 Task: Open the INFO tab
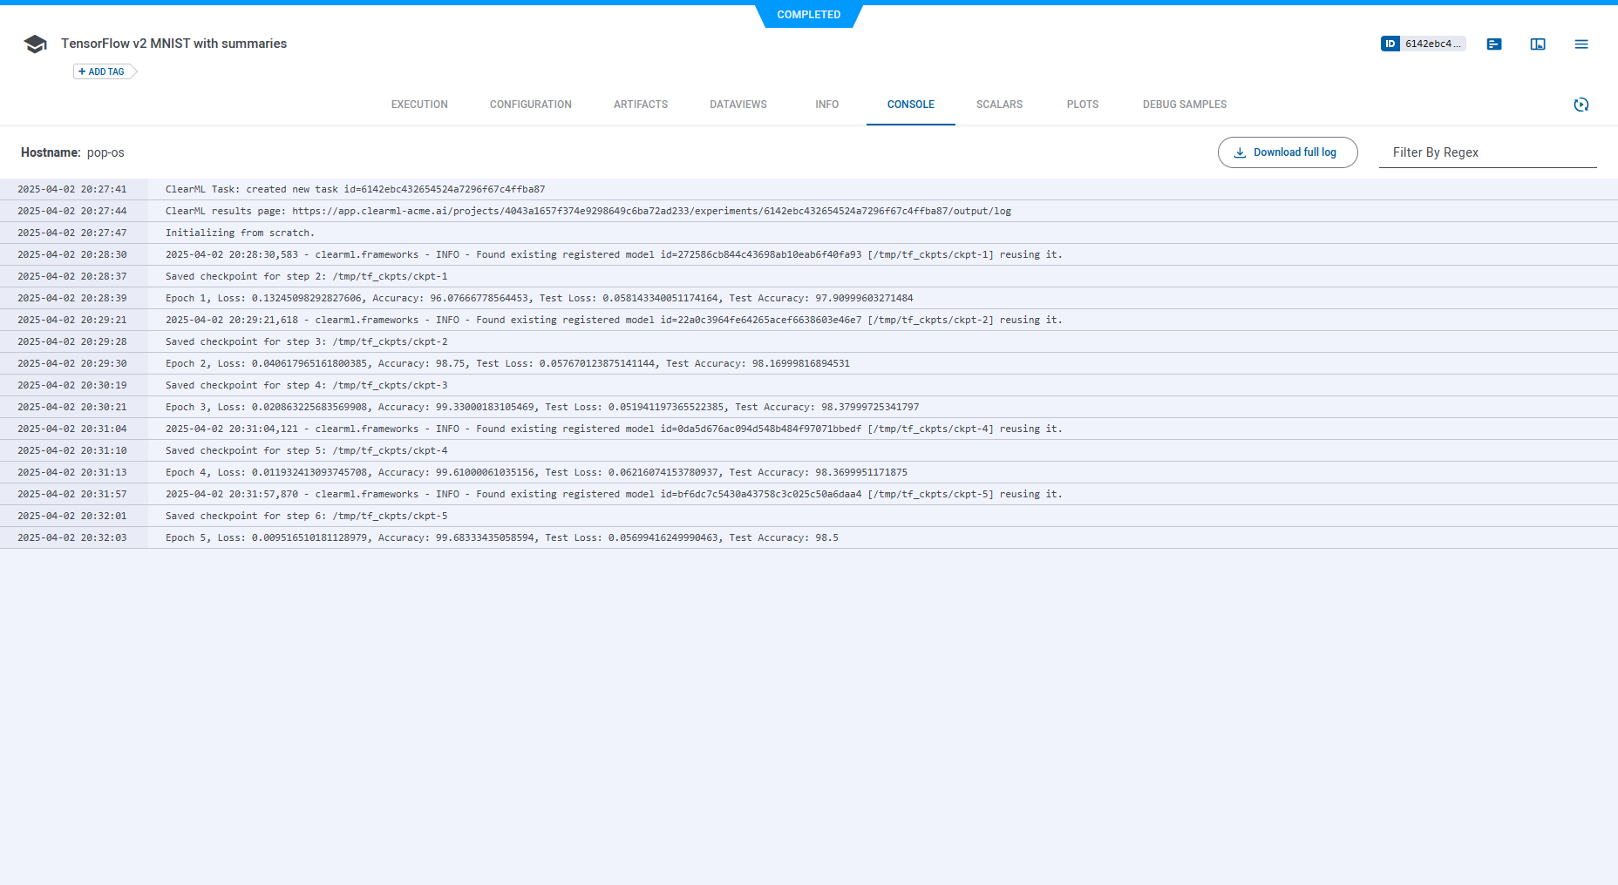(x=826, y=105)
